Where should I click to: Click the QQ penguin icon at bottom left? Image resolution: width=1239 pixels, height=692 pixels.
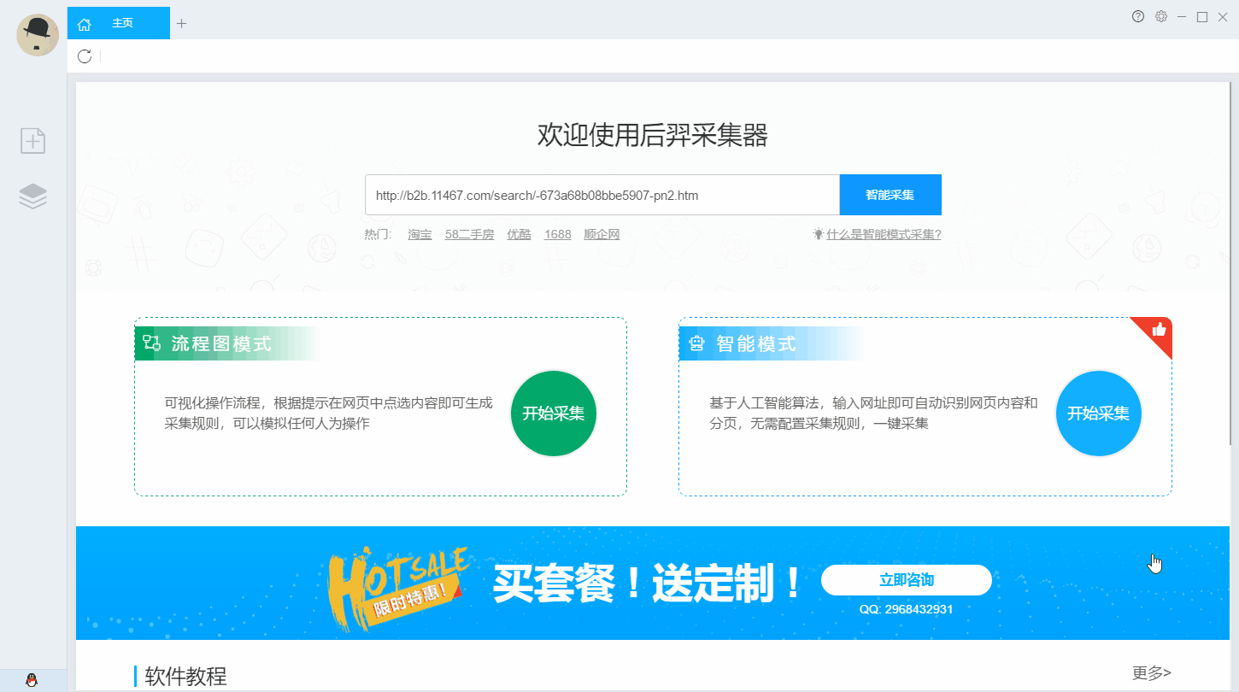[x=32, y=680]
